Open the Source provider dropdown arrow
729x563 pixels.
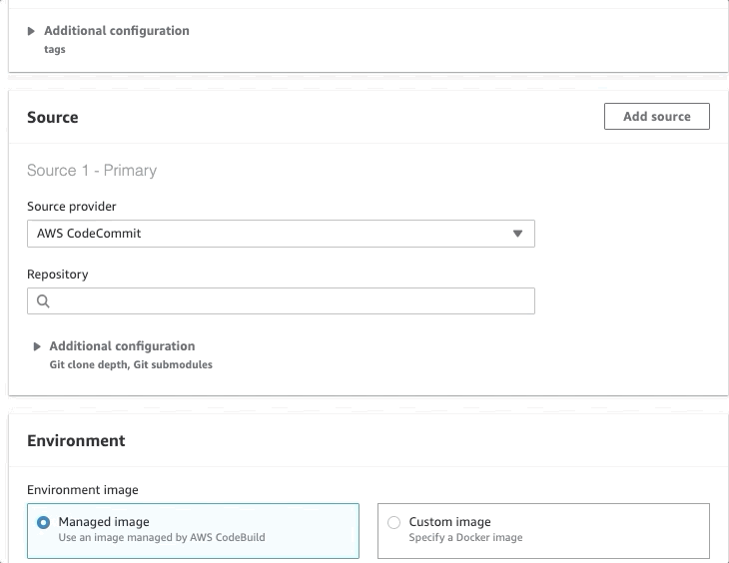coord(517,234)
